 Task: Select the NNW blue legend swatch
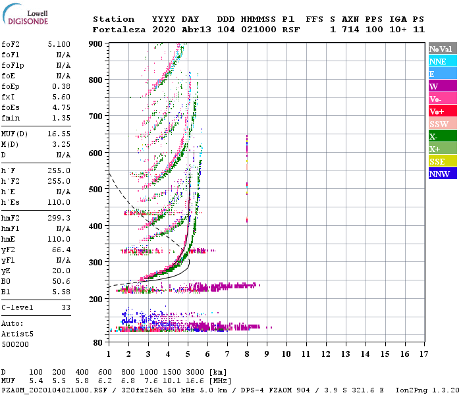(443, 173)
